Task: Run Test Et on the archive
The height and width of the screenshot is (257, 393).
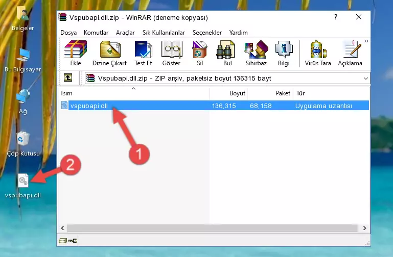Action: pos(143,53)
